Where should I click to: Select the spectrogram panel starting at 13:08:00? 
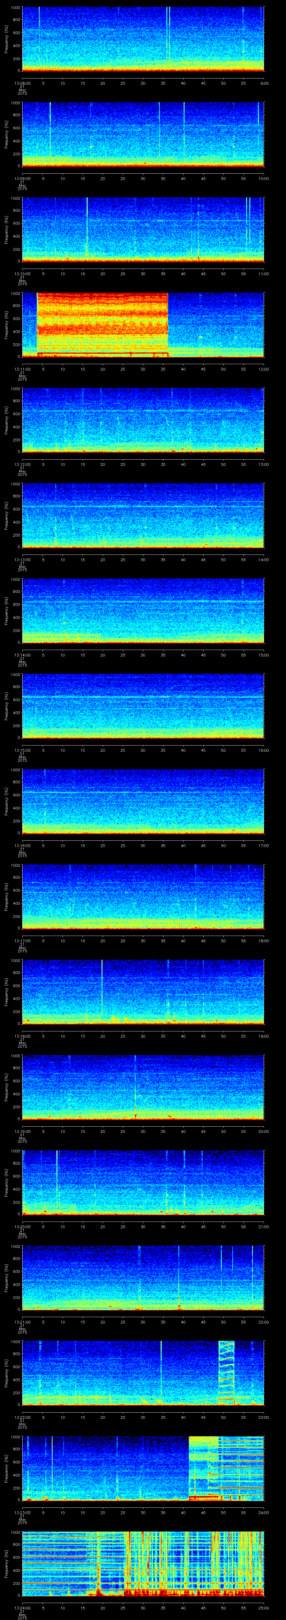point(143,39)
